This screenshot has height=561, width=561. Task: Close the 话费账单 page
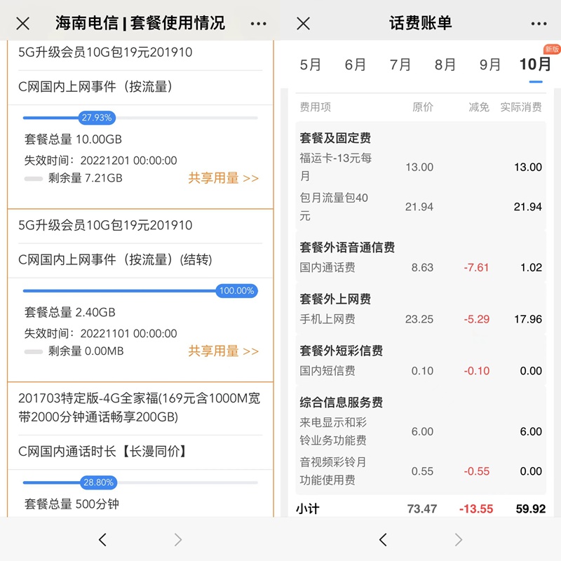304,24
